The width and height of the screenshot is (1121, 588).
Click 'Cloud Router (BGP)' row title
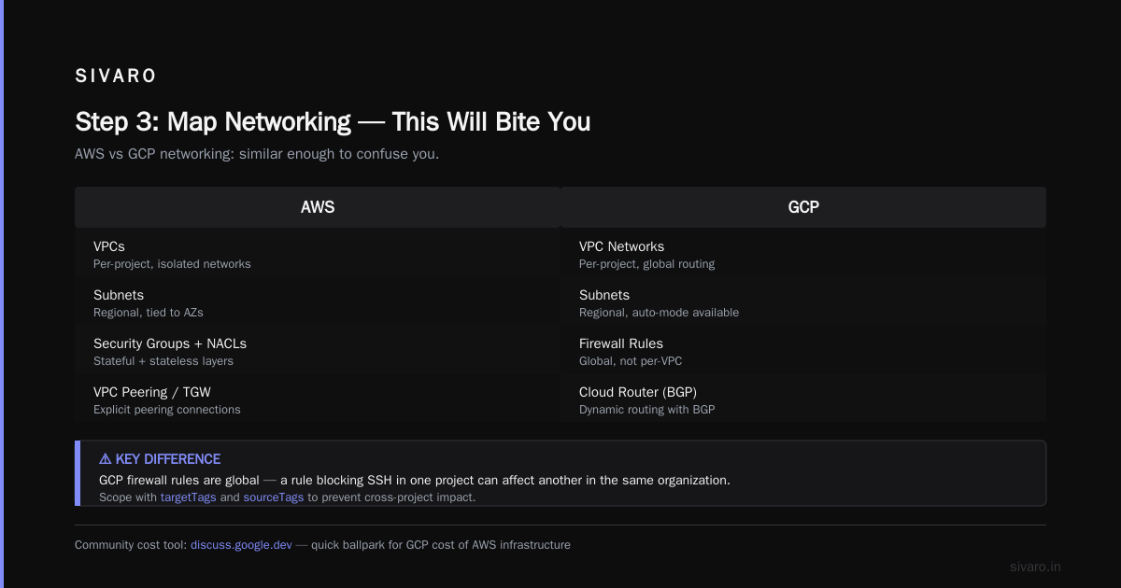638,392
